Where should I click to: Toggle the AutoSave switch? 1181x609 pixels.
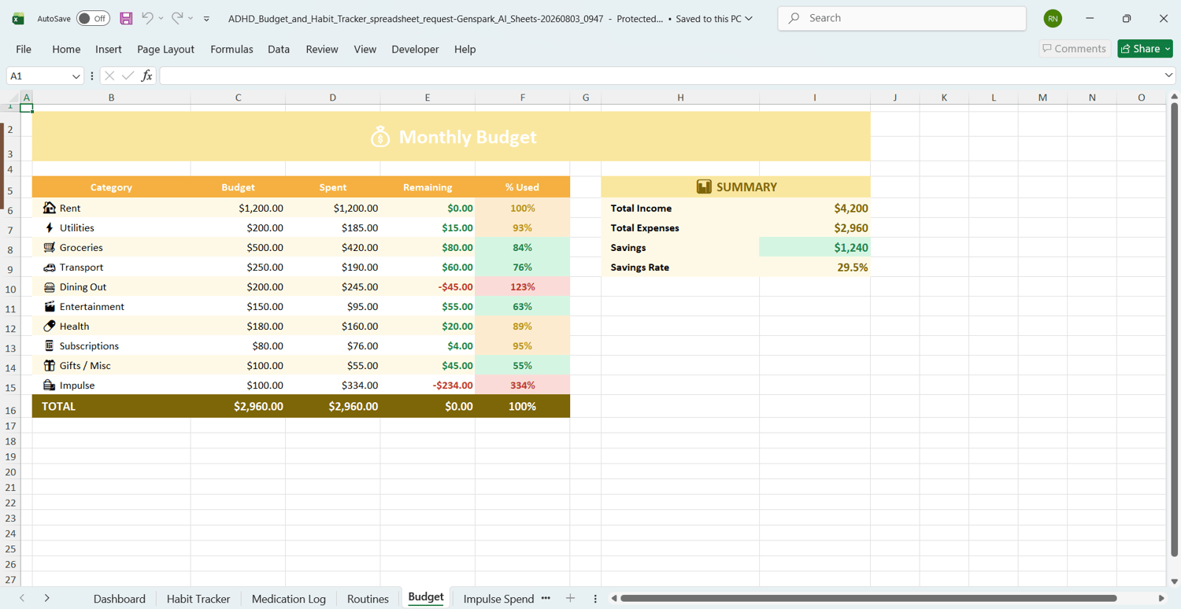tap(93, 18)
